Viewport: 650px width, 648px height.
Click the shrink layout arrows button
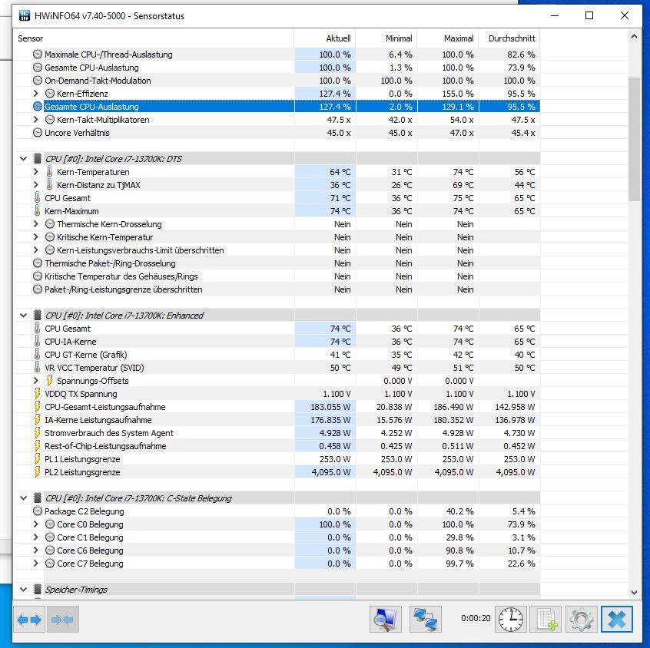62,620
